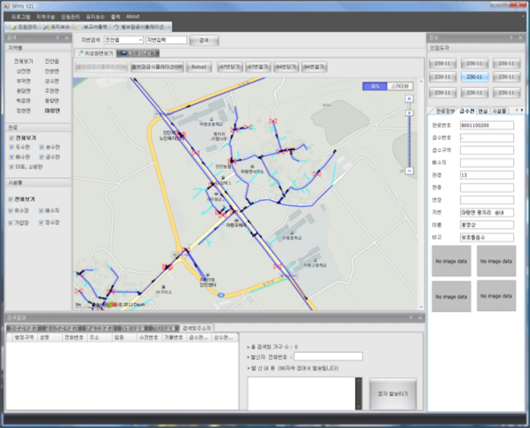The height and width of the screenshot is (428, 530).
Task: Open the 지역구분 menu
Action: point(45,17)
